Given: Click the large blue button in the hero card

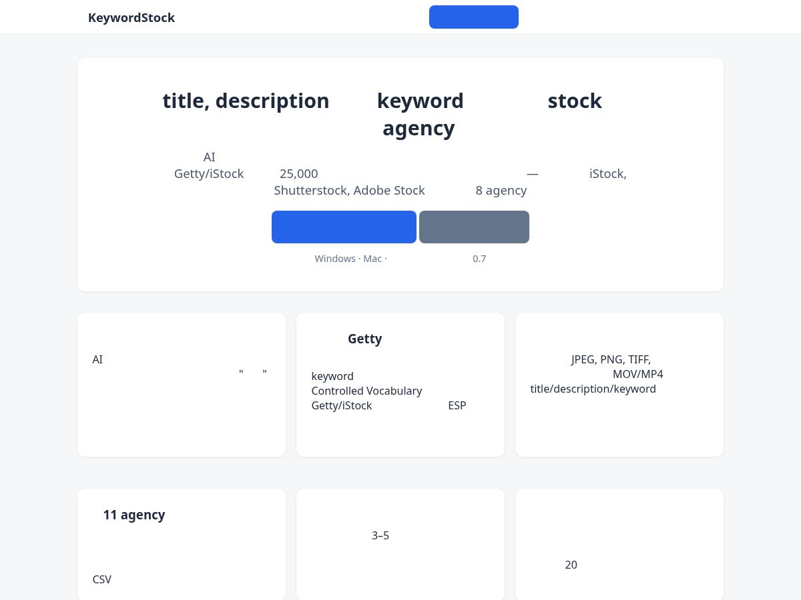Looking at the screenshot, I should tap(344, 227).
